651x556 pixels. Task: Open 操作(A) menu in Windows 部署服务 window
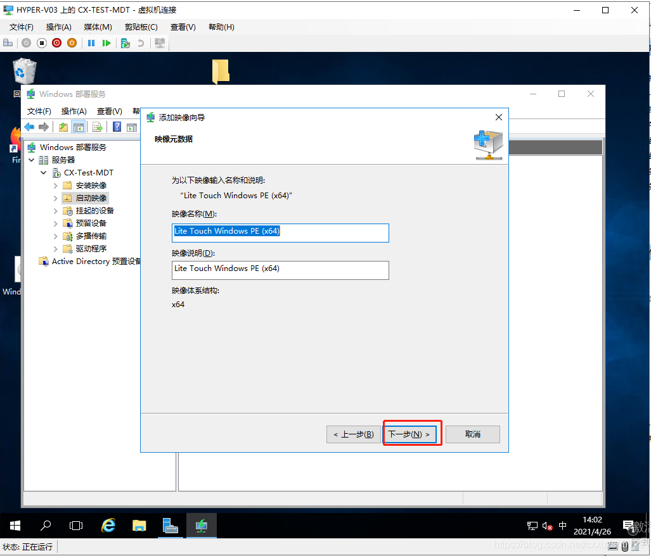[x=74, y=111]
